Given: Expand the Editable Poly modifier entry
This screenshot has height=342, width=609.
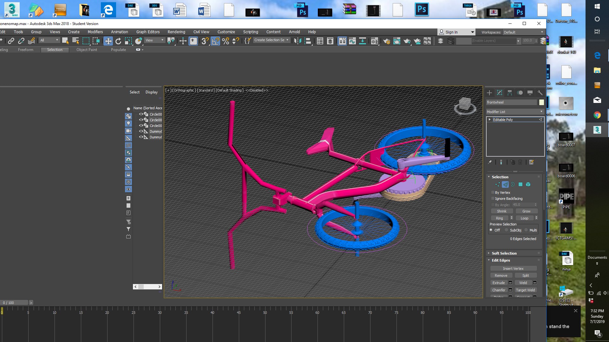Looking at the screenshot, I should point(490,120).
